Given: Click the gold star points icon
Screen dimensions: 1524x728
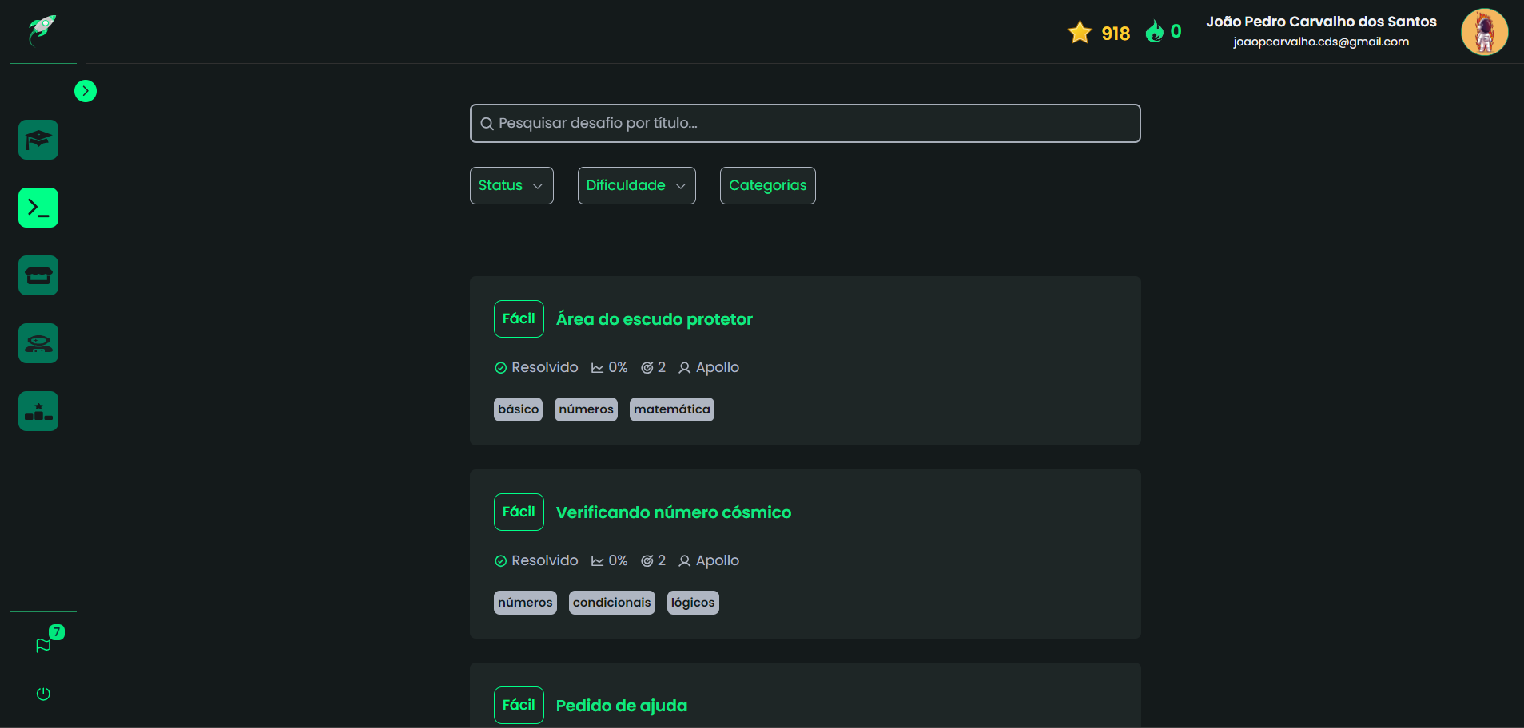Looking at the screenshot, I should [x=1080, y=32].
